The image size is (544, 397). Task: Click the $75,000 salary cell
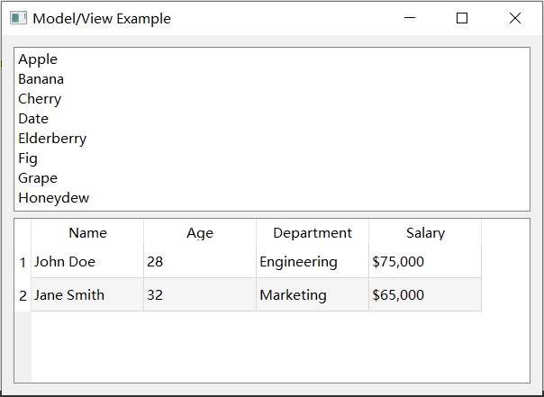pos(398,262)
